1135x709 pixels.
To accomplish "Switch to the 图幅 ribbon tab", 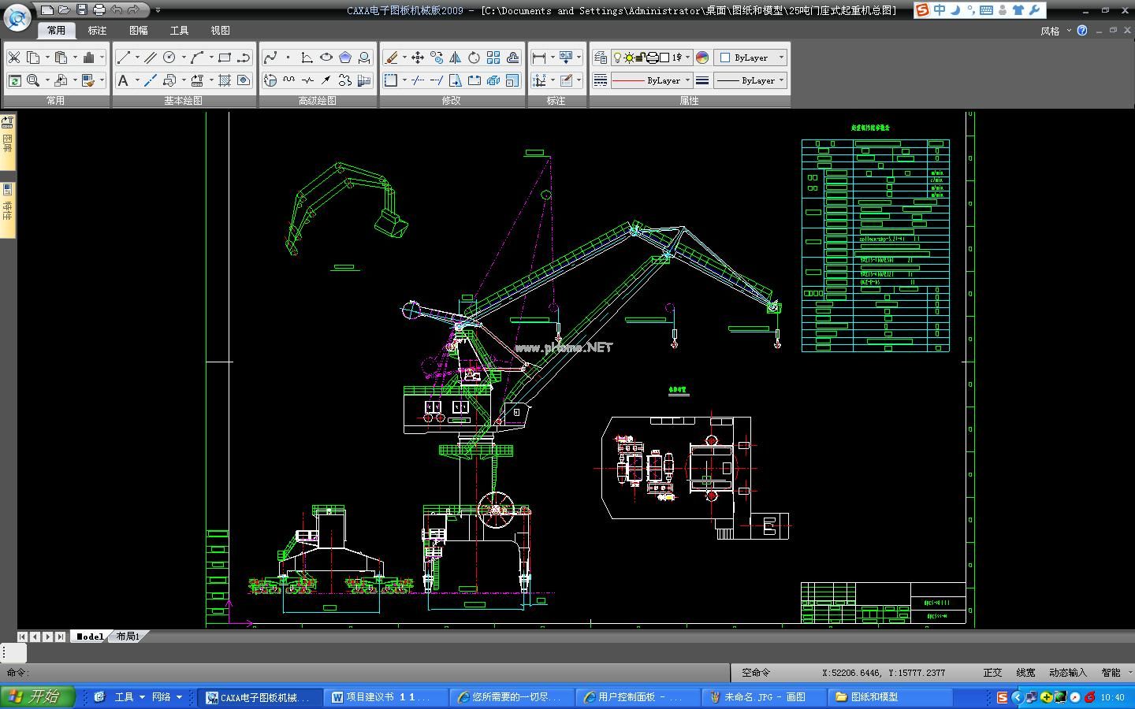I will [138, 31].
